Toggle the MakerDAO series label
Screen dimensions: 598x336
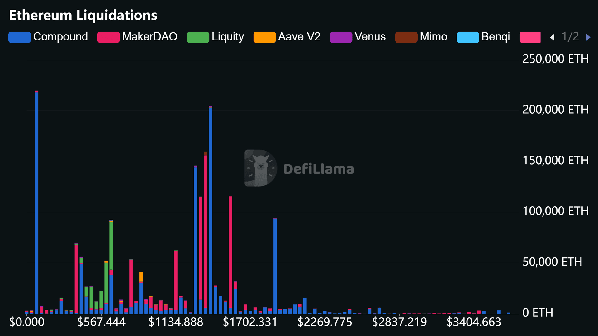pos(149,37)
